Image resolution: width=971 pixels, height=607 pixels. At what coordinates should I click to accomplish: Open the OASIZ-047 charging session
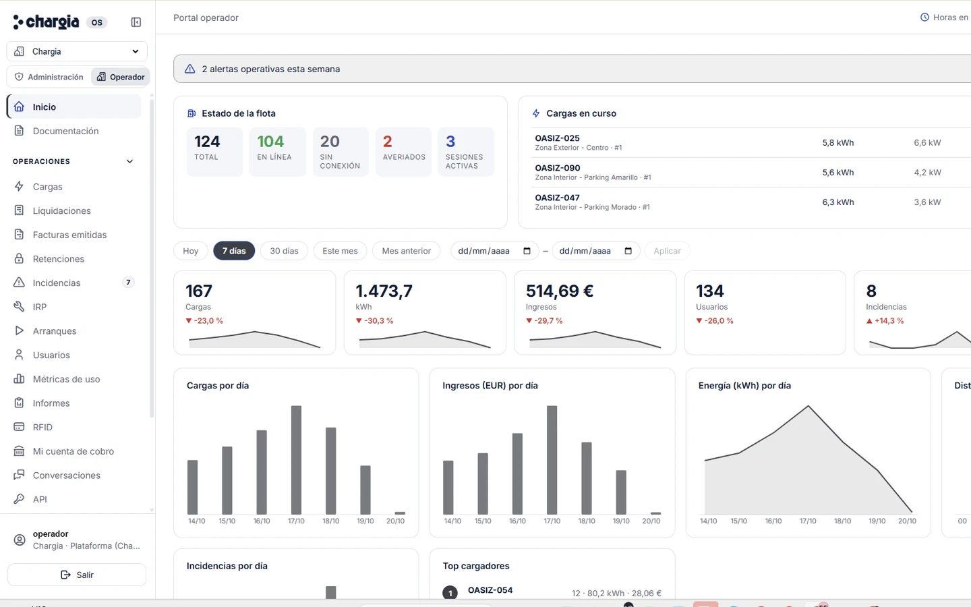click(x=751, y=202)
